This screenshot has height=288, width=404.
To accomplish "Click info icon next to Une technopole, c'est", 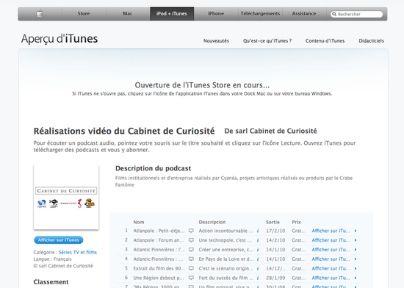I will [258, 240].
